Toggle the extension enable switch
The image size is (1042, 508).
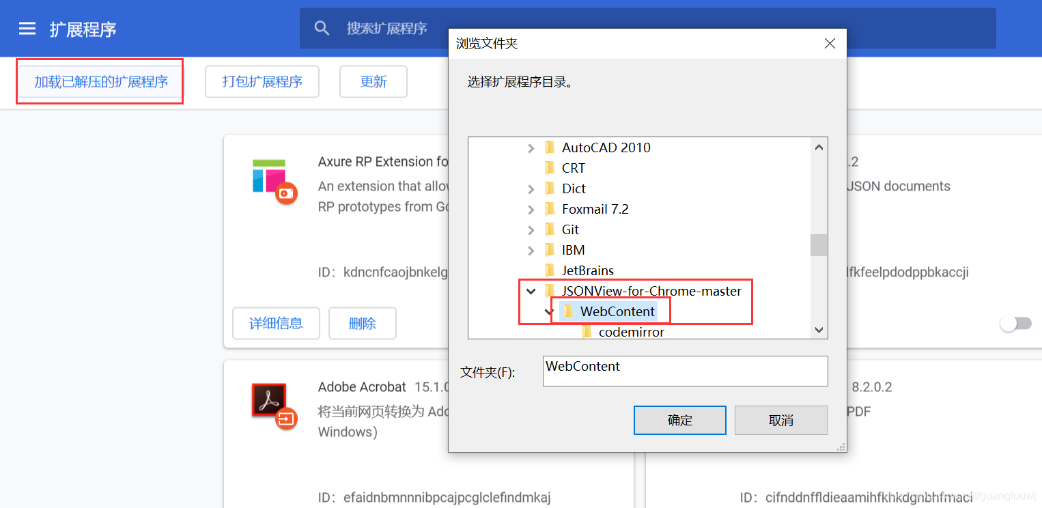pyautogui.click(x=1016, y=324)
